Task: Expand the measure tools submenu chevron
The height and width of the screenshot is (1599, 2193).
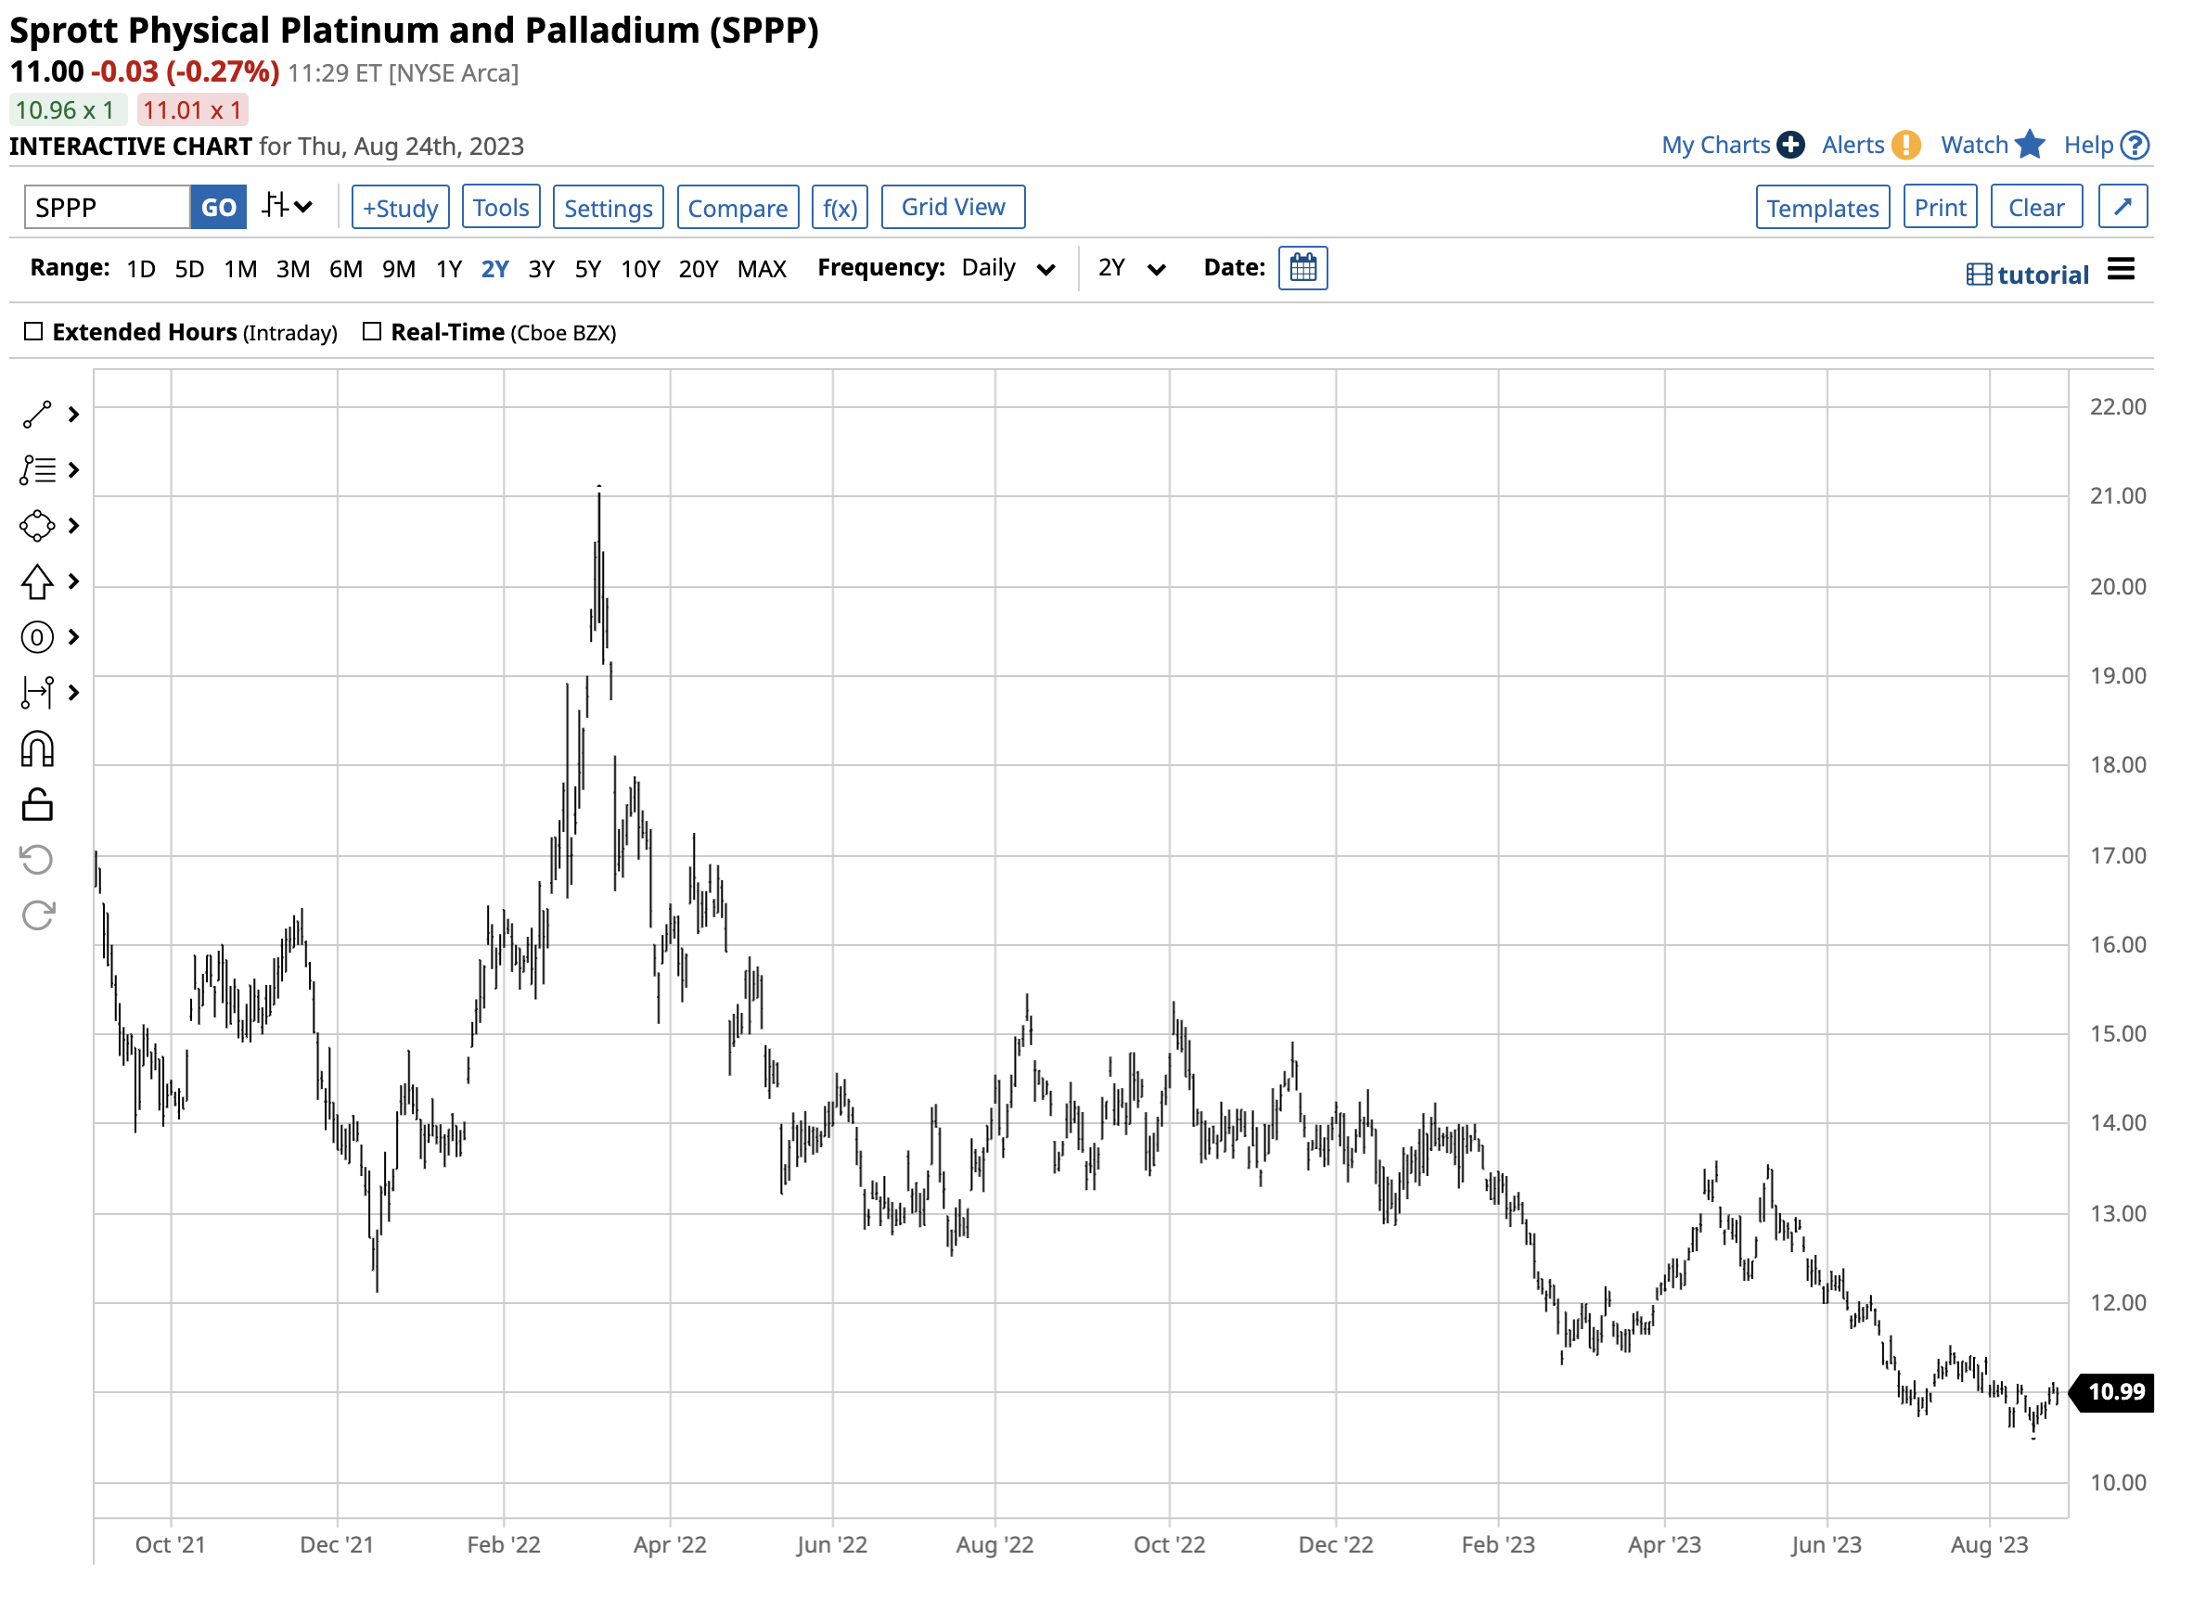Action: [x=73, y=693]
